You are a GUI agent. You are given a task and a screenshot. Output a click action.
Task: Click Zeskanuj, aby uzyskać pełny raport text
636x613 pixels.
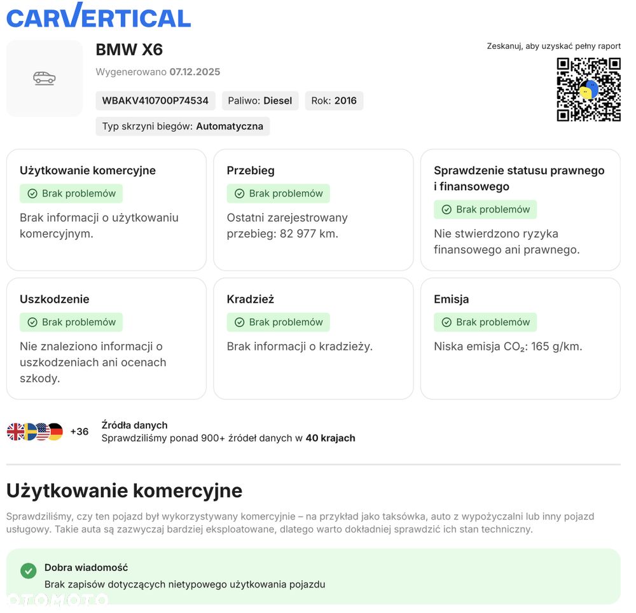[554, 46]
